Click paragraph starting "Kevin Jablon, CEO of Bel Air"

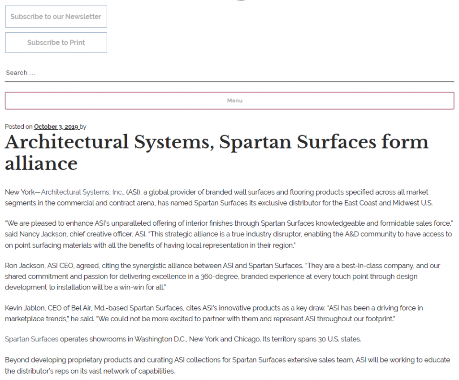tap(214, 314)
